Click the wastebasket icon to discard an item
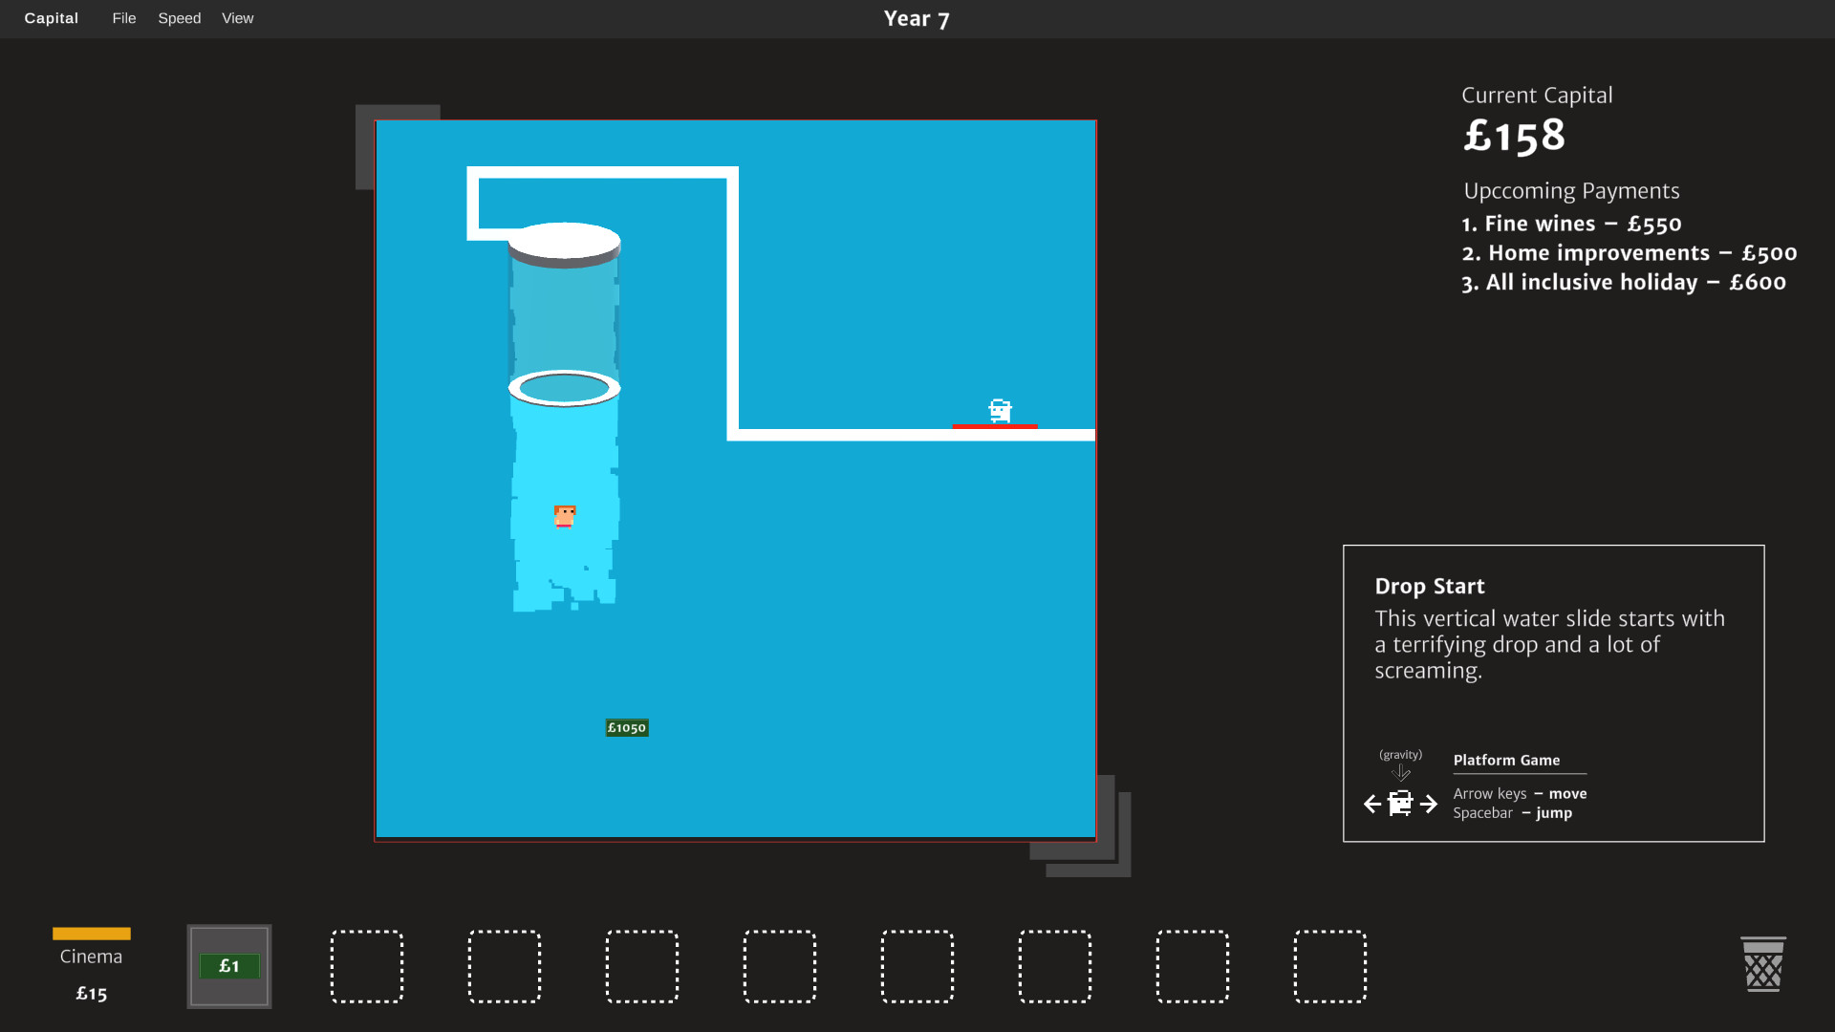The width and height of the screenshot is (1835, 1032). tap(1762, 965)
